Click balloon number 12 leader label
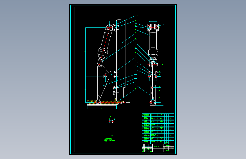 136,57
